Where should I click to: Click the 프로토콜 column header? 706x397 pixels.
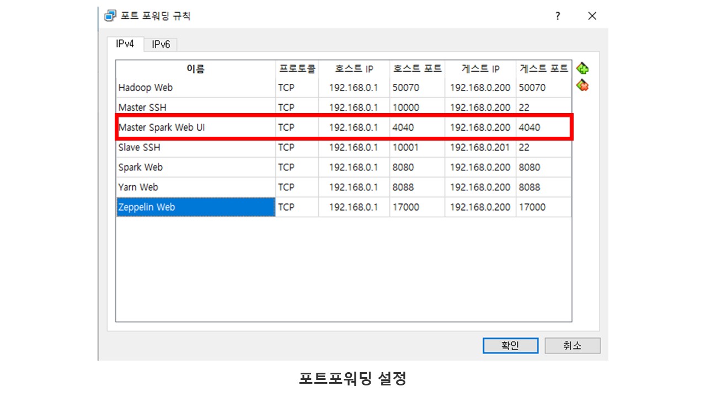pyautogui.click(x=297, y=69)
